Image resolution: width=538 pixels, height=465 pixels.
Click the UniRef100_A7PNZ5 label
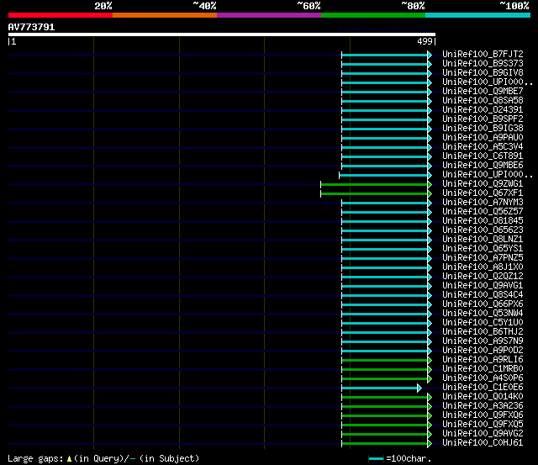click(x=483, y=258)
